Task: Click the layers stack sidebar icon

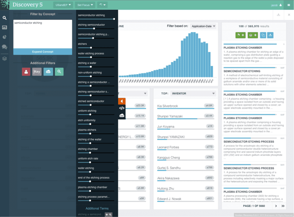Action: click(x=4, y=58)
